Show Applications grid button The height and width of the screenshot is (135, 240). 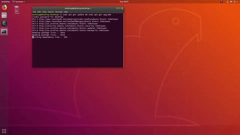pyautogui.click(x=4, y=131)
